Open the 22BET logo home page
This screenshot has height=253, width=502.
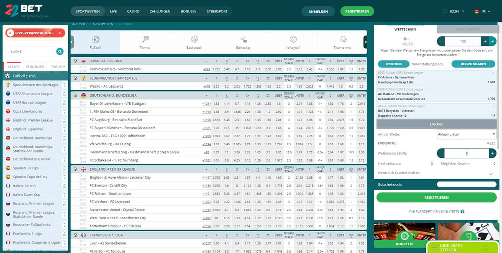[28, 12]
